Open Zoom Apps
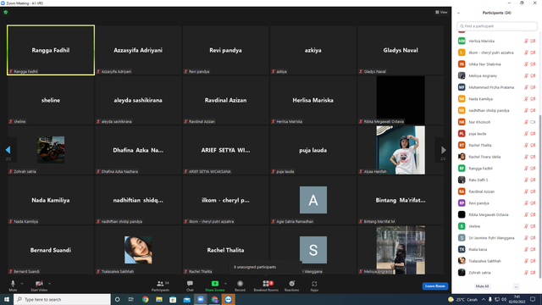 314,286
